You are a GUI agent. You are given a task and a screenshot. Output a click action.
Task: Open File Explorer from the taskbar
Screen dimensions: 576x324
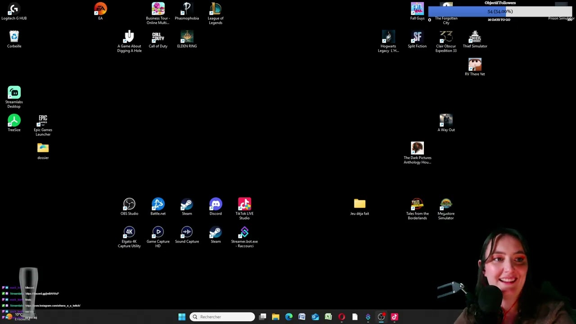[276, 317]
